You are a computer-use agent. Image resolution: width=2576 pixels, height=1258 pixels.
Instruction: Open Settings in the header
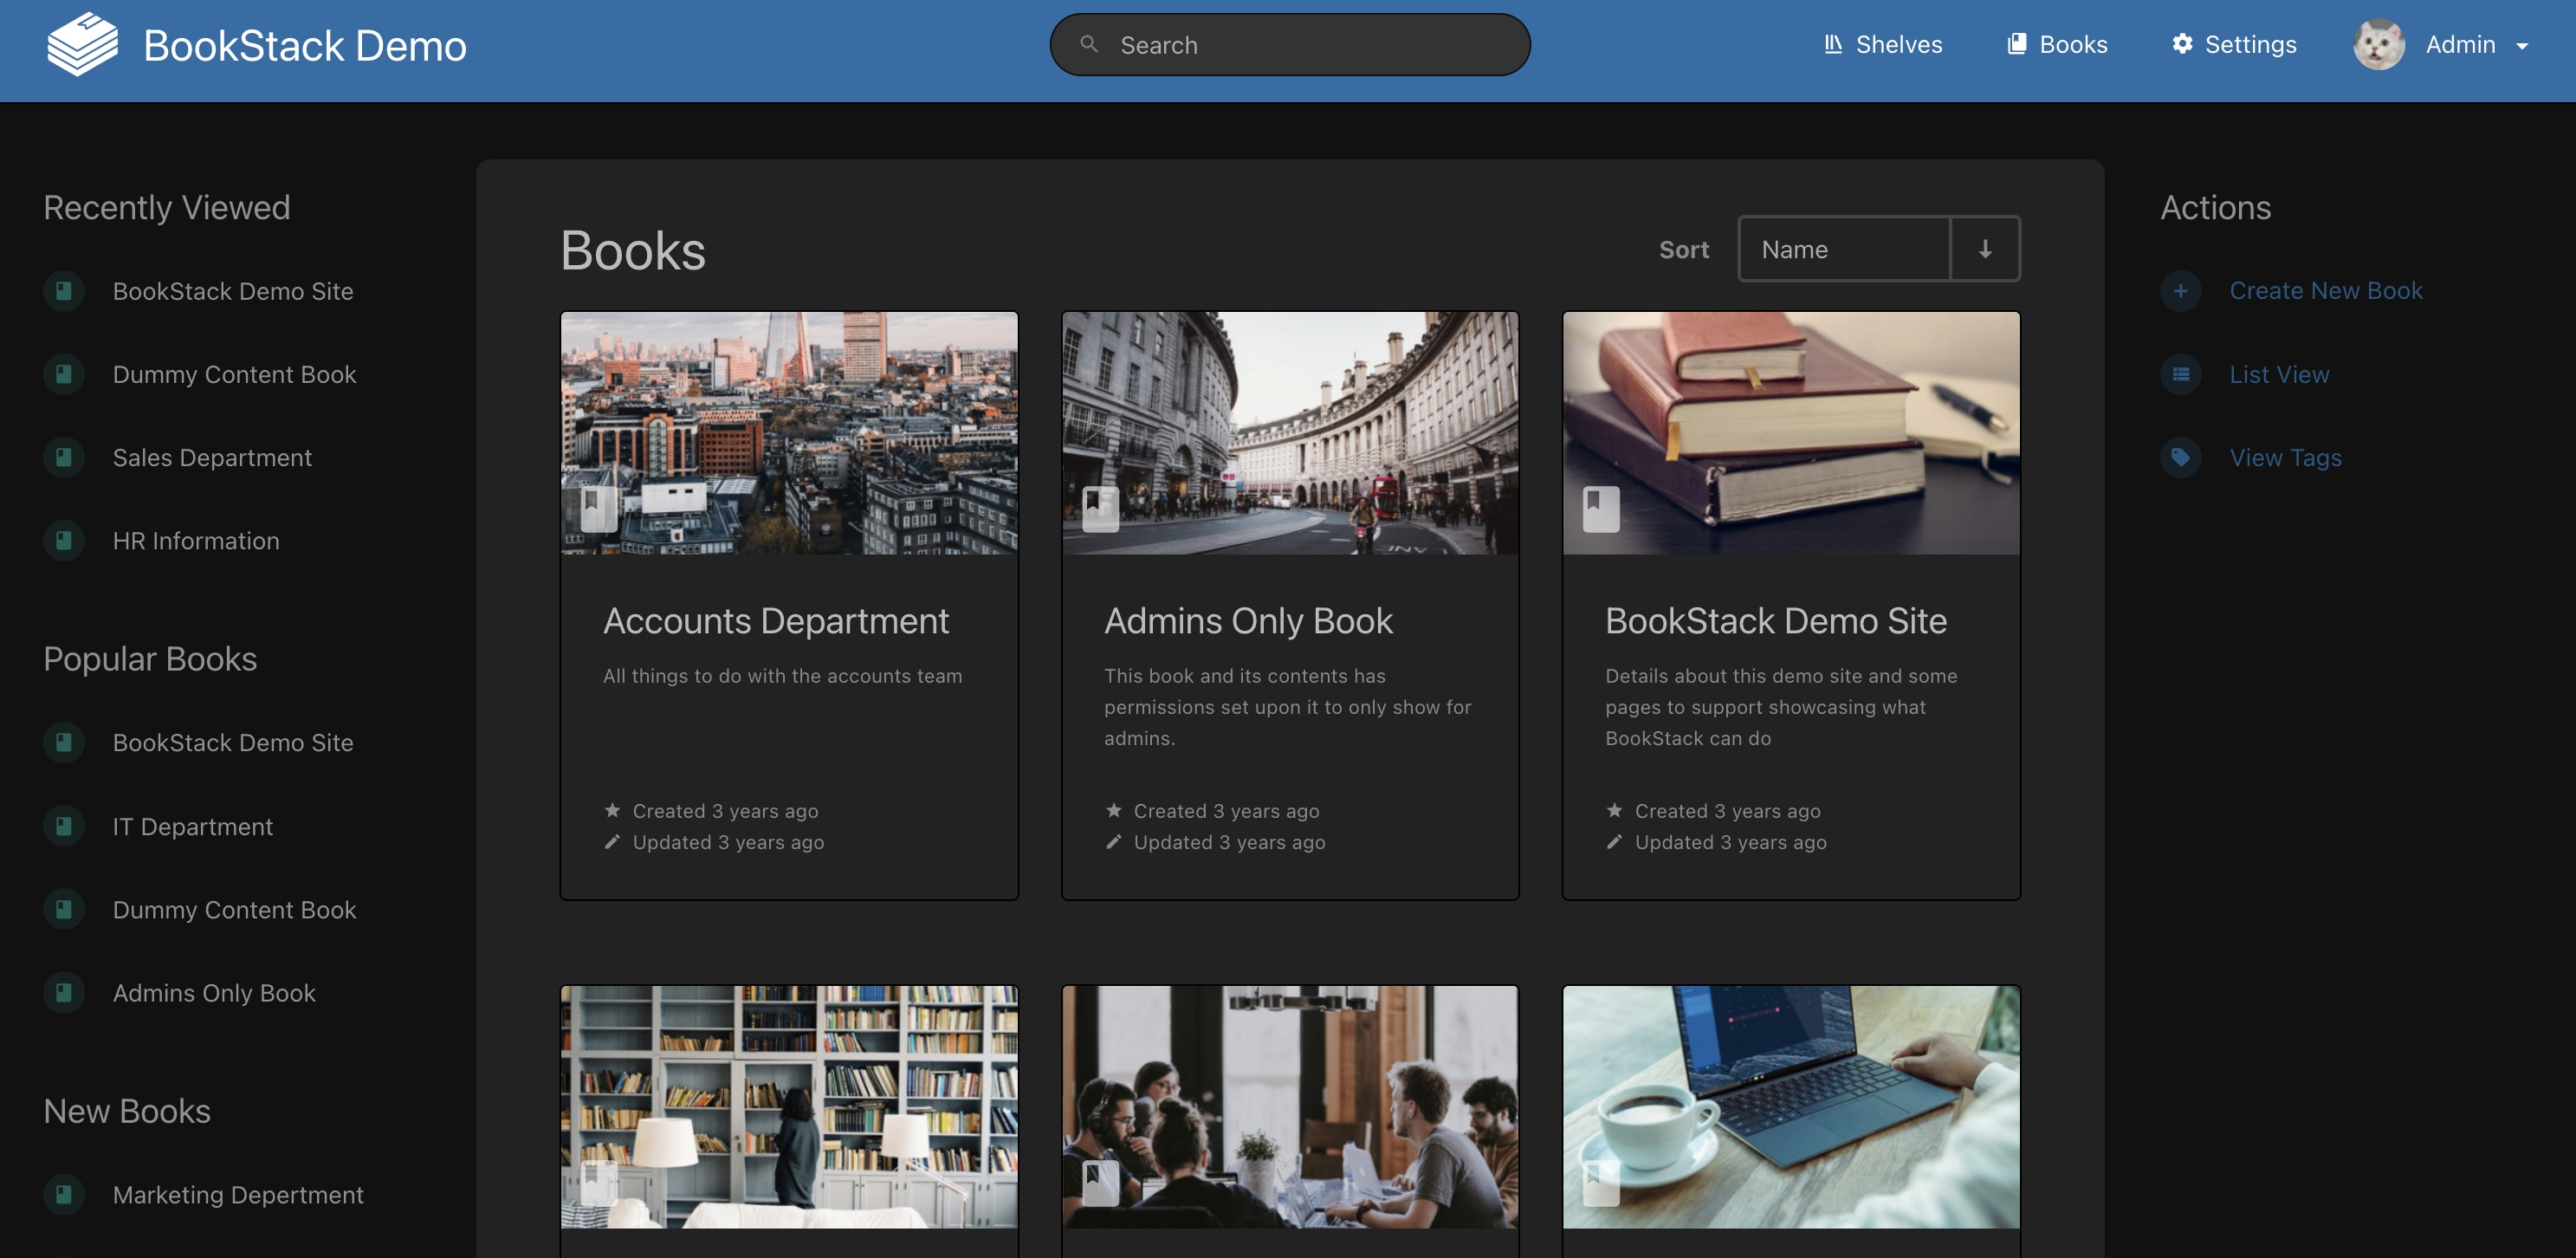[2234, 45]
